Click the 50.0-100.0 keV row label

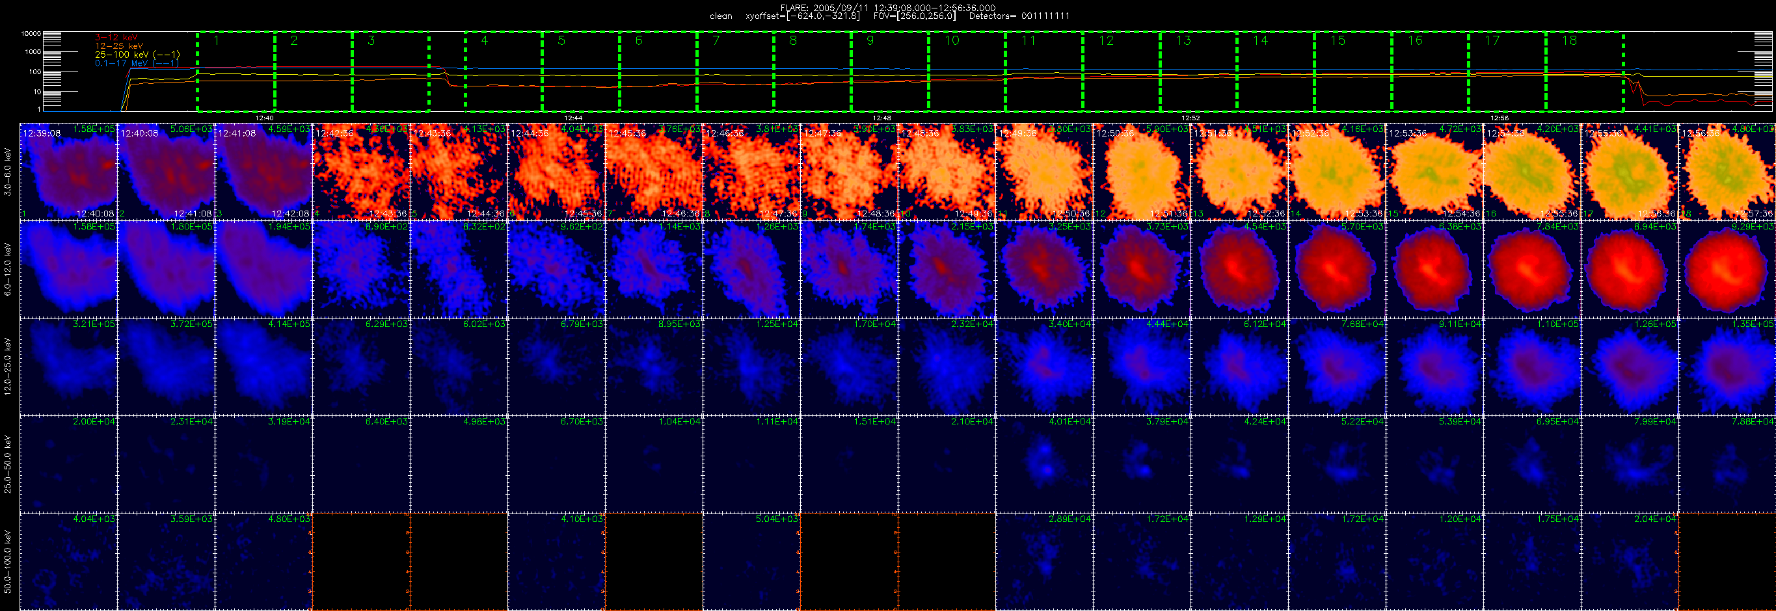point(8,562)
